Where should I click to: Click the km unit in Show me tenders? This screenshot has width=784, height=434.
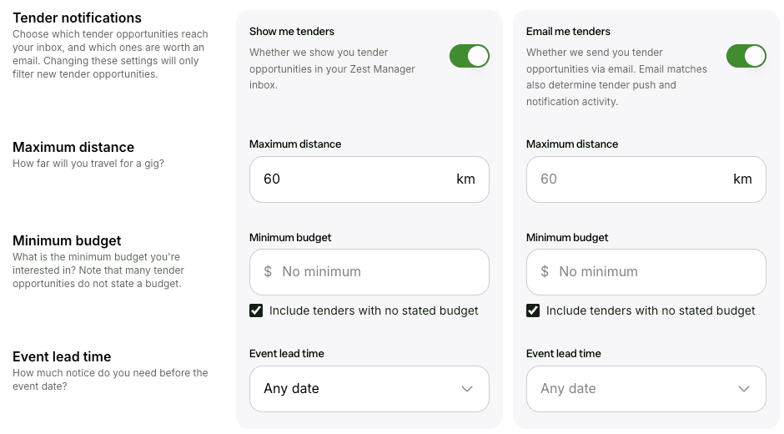pyautogui.click(x=465, y=179)
